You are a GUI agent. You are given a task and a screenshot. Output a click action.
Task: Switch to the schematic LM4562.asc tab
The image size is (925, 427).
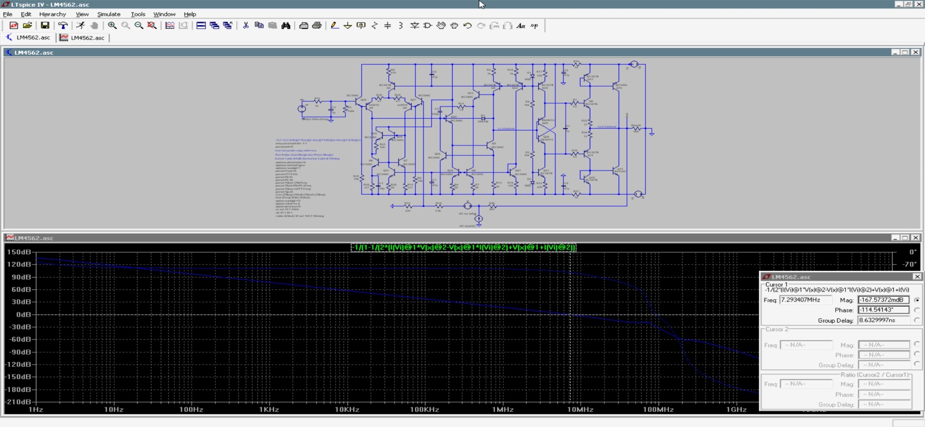[x=28, y=37]
